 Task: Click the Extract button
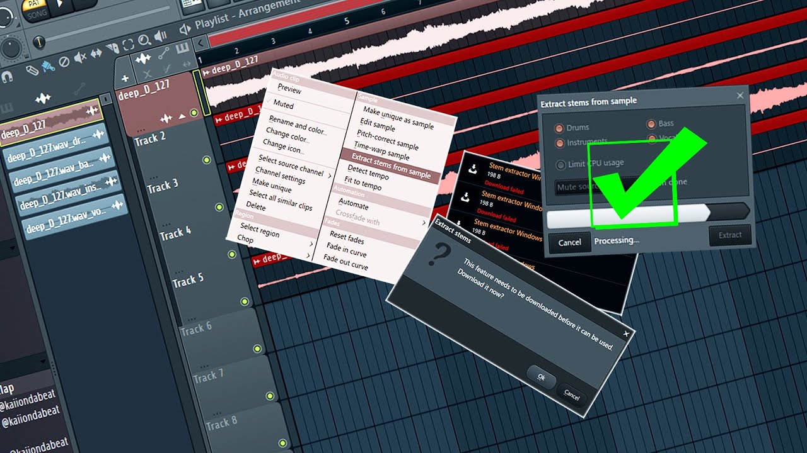click(730, 235)
